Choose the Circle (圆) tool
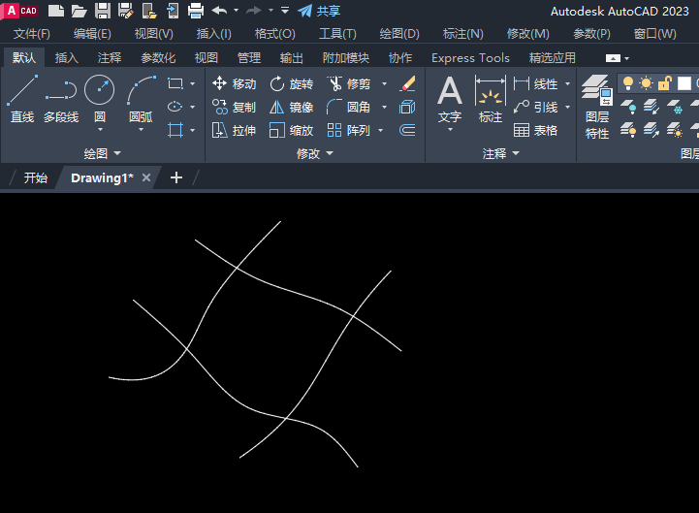 coord(100,99)
